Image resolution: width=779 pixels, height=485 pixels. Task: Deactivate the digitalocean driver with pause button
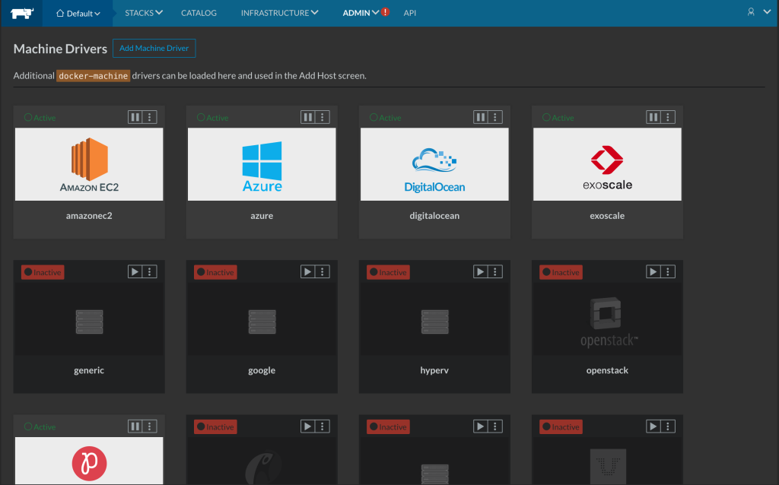[481, 117]
